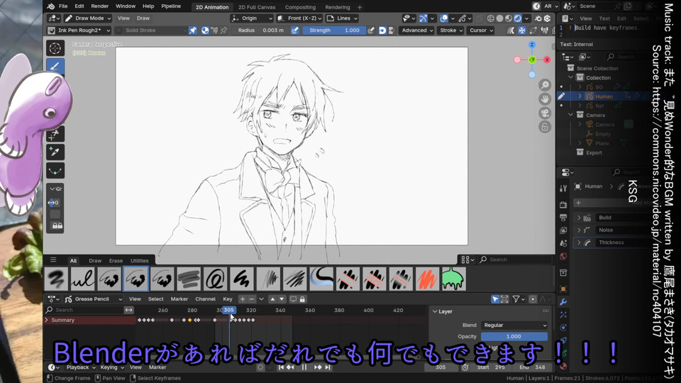Open the Keying popover
Screen dimensions: 681x383
(112, 367)
